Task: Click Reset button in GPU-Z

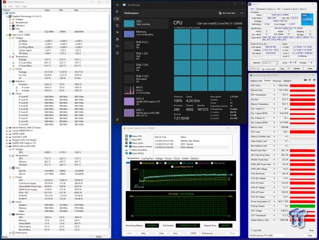Action: click(311, 230)
